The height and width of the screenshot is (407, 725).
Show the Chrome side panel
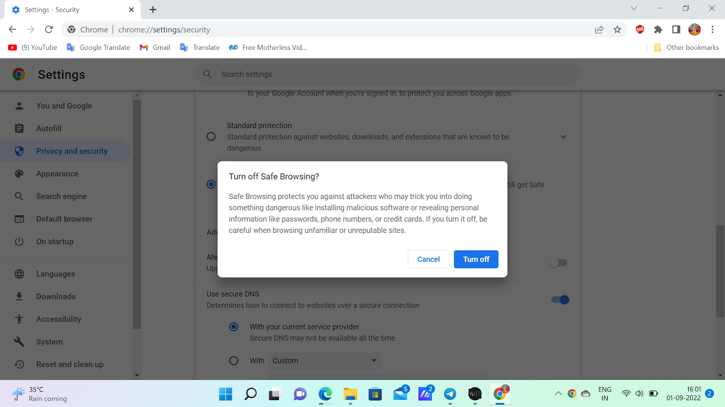pos(676,29)
